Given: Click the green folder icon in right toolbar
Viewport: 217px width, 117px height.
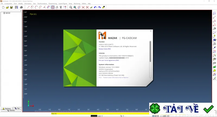Looking at the screenshot, I should (x=214, y=67).
